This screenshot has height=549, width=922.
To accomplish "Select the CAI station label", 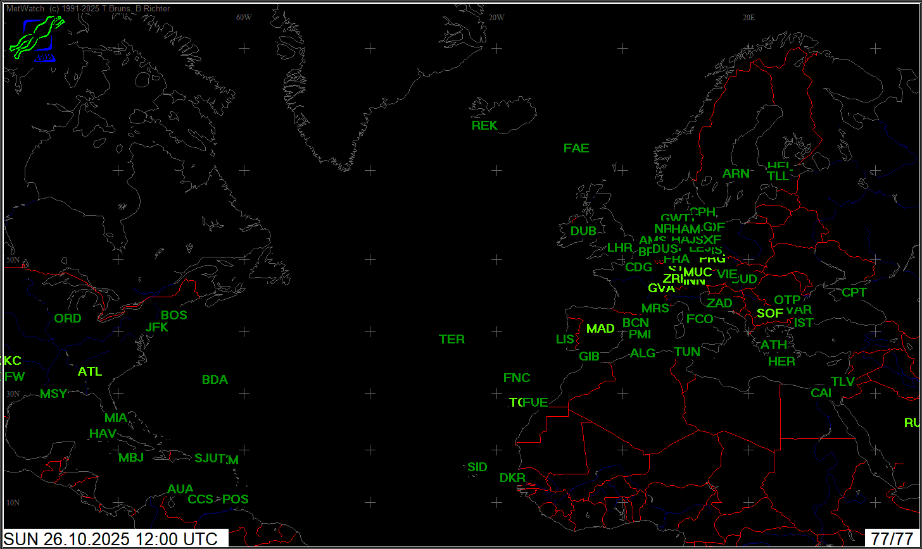I will (x=821, y=393).
